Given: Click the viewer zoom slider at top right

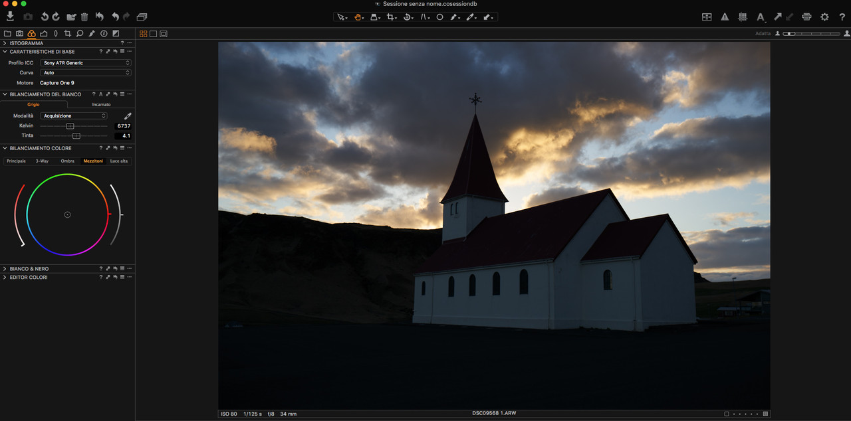Looking at the screenshot, I should click(811, 33).
